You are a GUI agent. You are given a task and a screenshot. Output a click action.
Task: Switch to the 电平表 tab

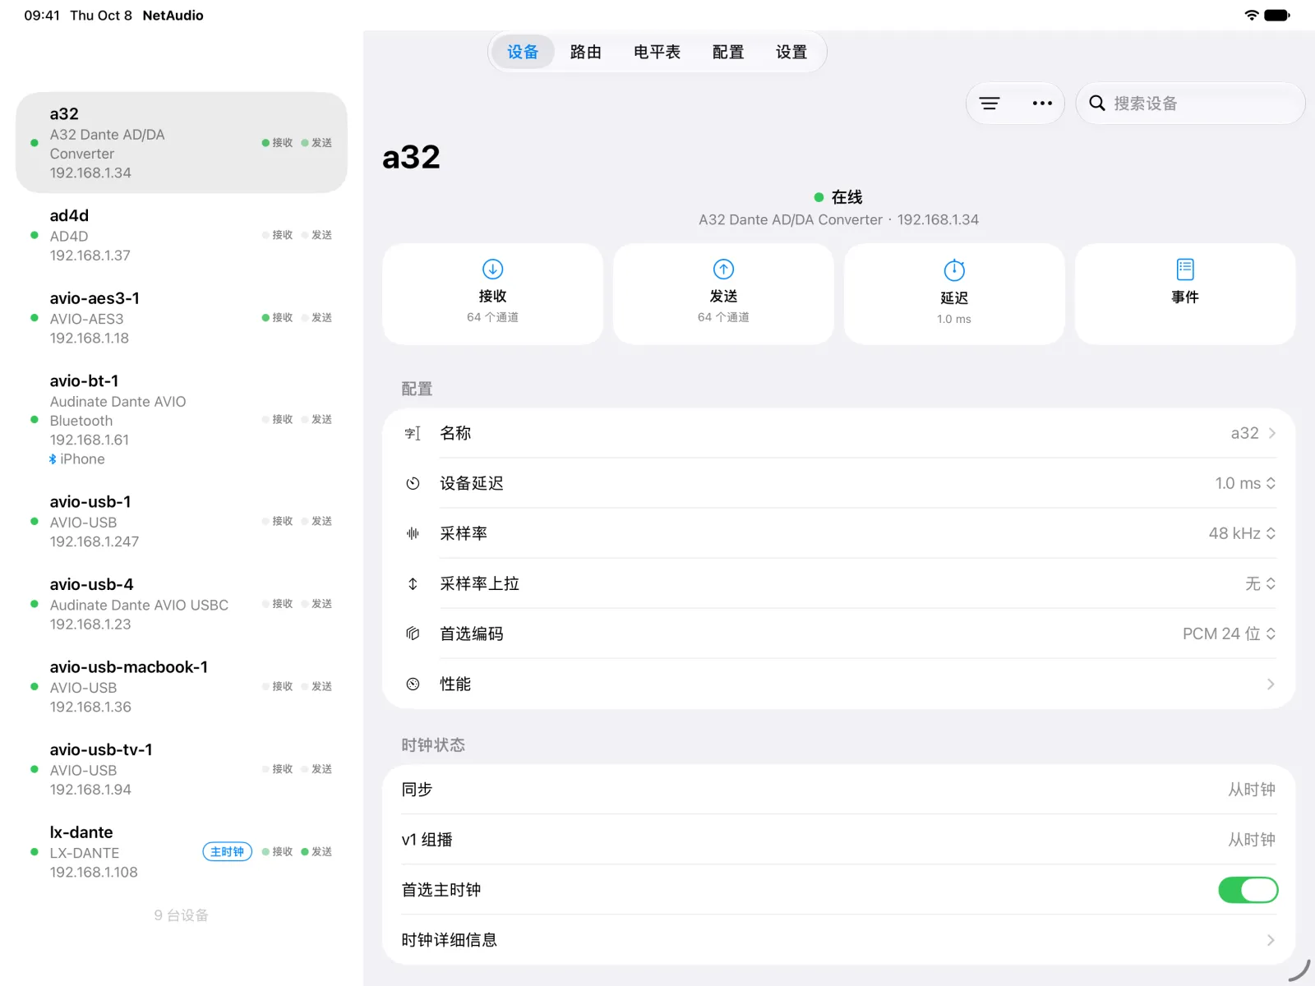click(x=657, y=52)
